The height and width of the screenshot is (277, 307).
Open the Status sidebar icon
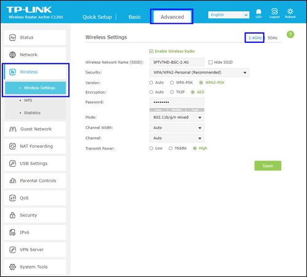[x=12, y=37]
